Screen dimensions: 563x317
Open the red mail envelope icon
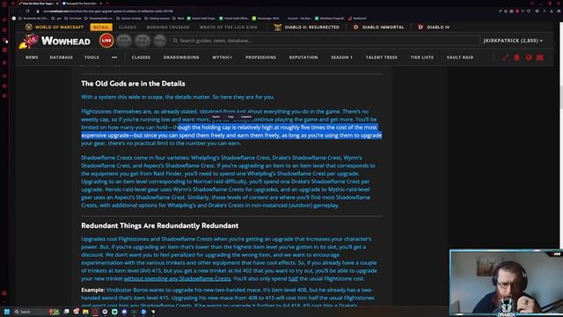[540, 57]
